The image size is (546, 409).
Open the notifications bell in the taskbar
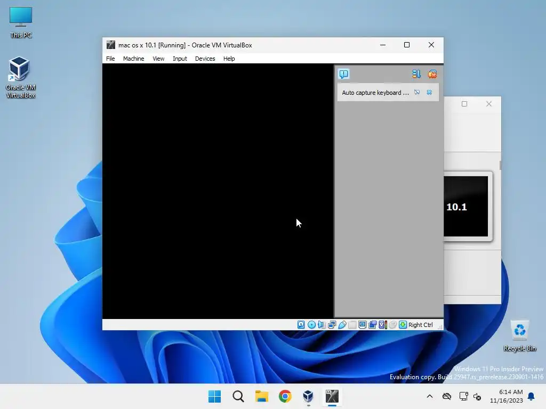[x=532, y=396]
